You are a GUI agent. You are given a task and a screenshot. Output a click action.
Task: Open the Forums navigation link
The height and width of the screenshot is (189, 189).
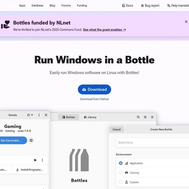[66, 6]
